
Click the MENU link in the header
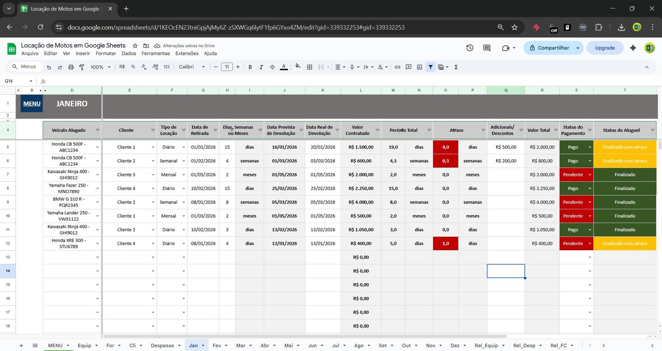[32, 104]
